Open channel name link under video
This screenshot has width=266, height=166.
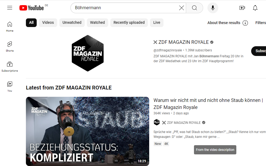point(184,123)
